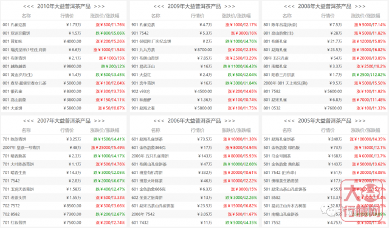This screenshot has width=389, height=228.
Task: Click the price '¥8700.00'
Action: click(203, 50)
